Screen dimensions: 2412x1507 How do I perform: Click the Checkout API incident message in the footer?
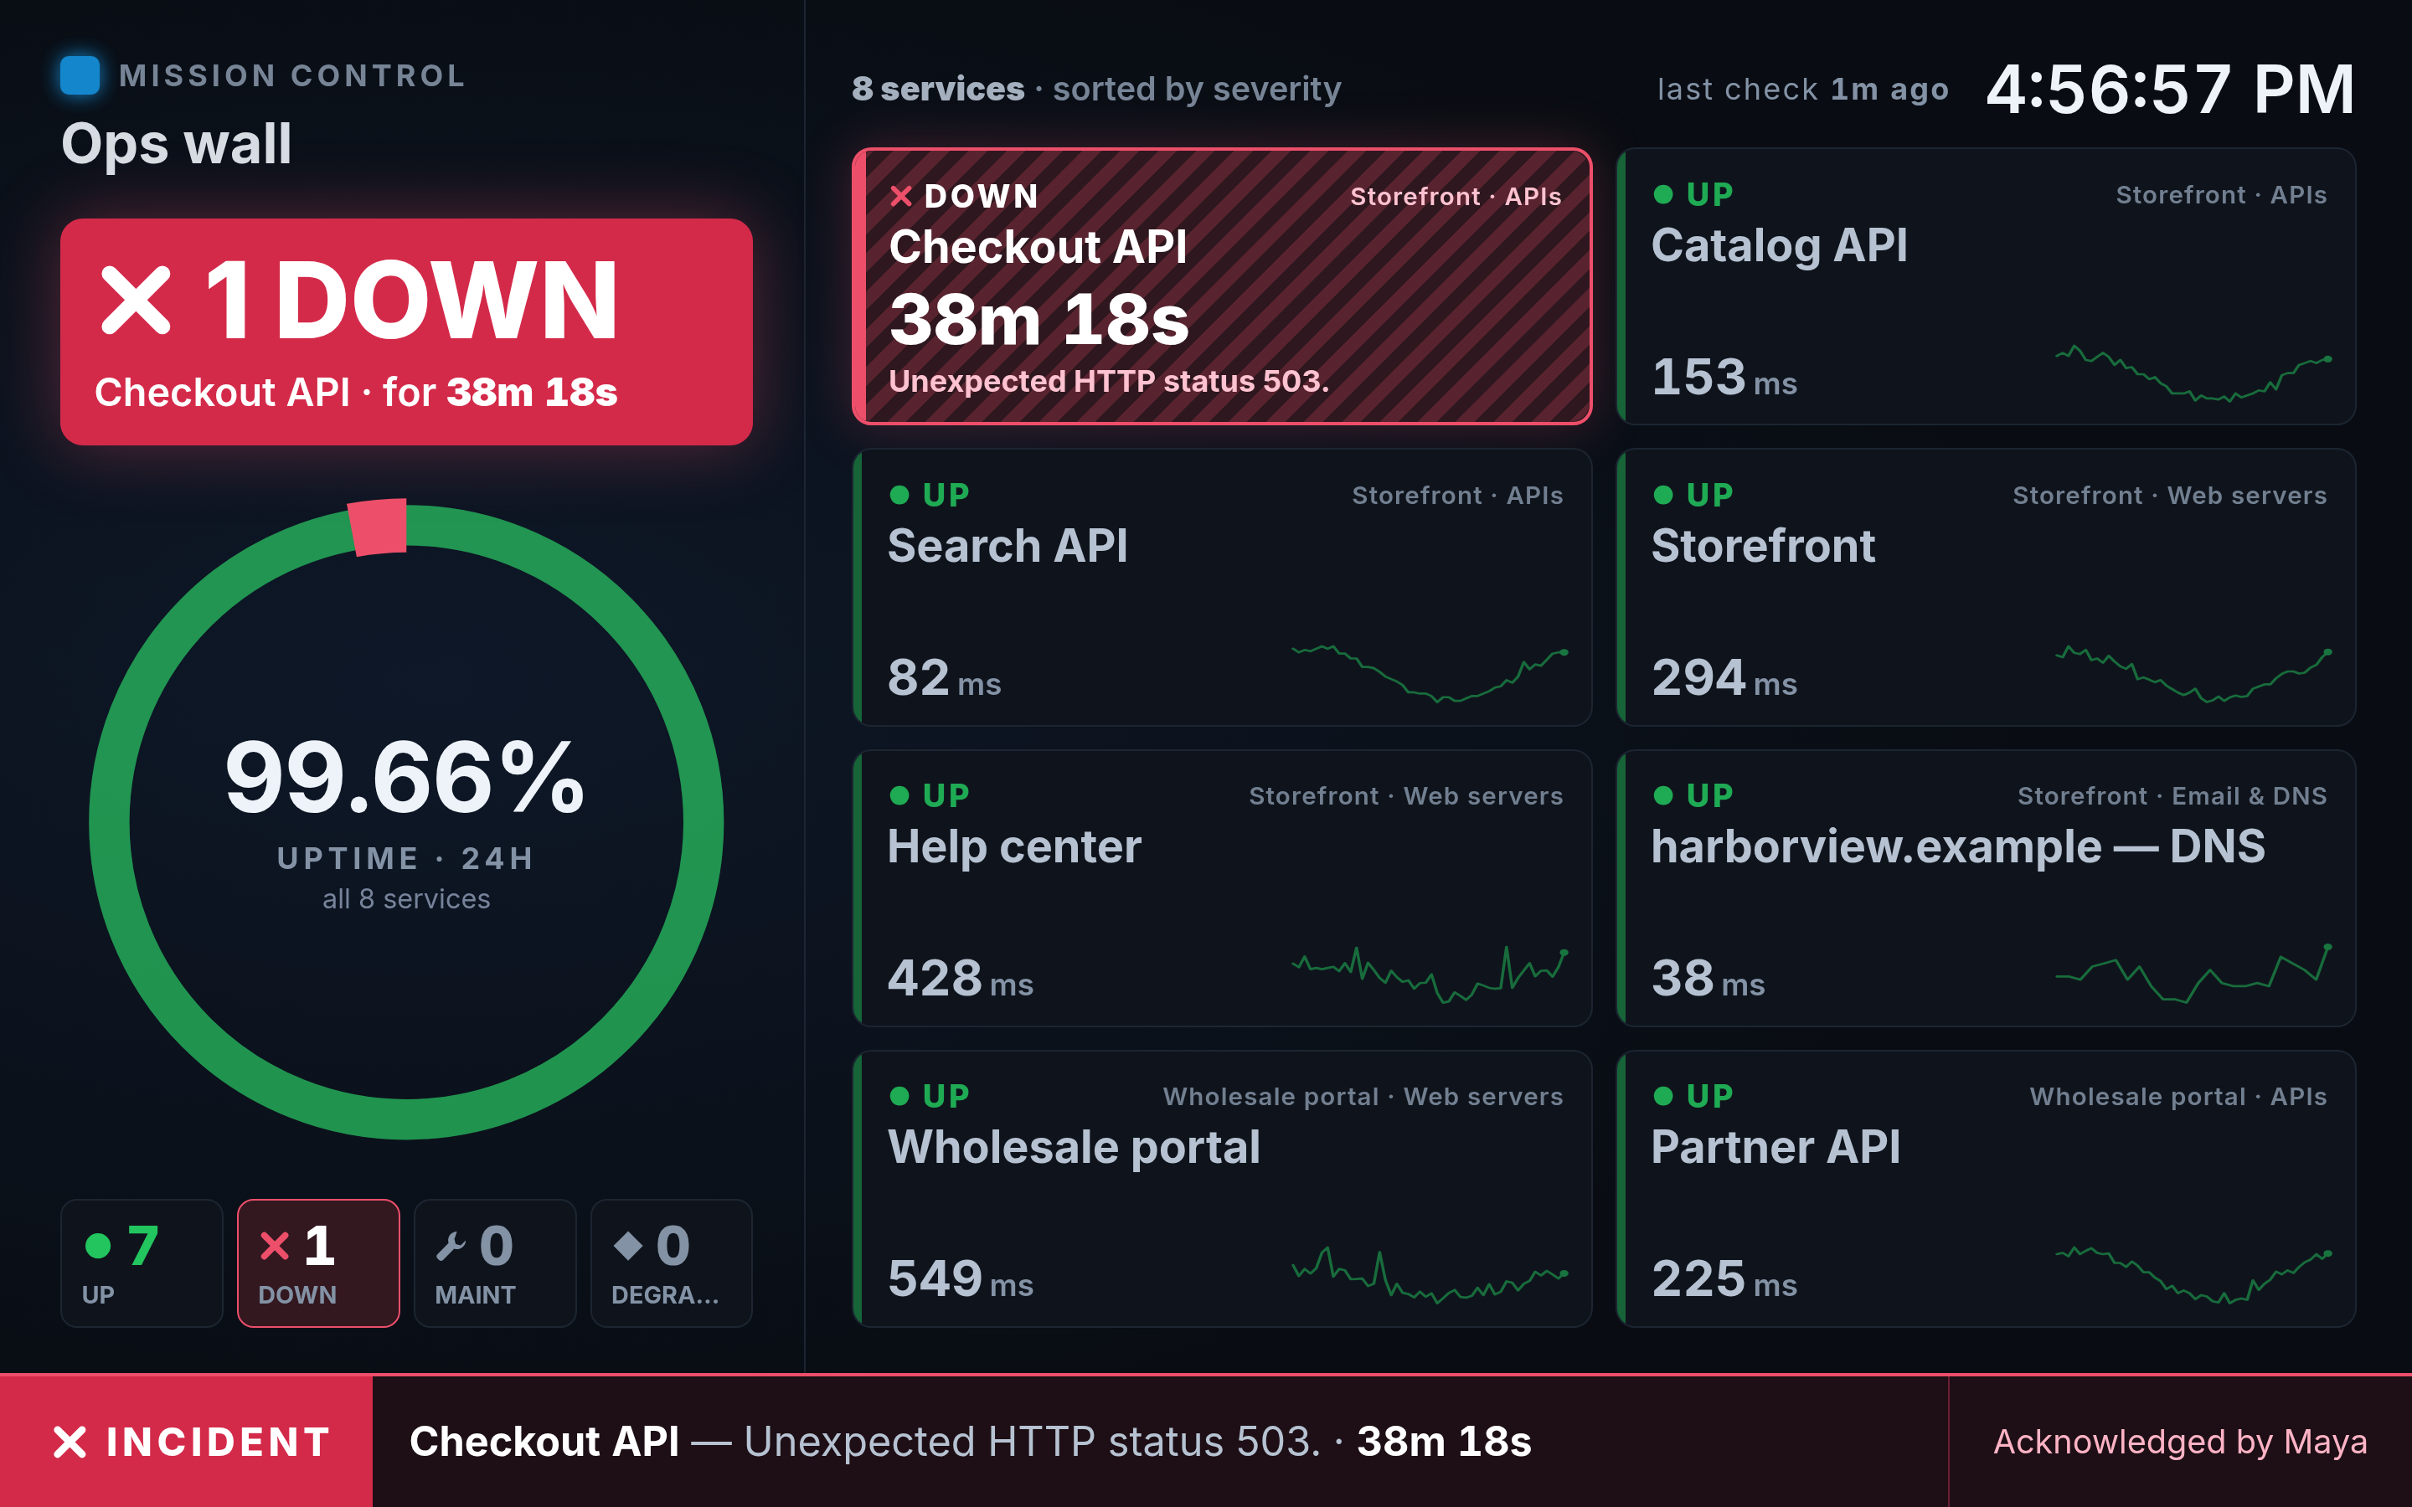click(x=970, y=1443)
